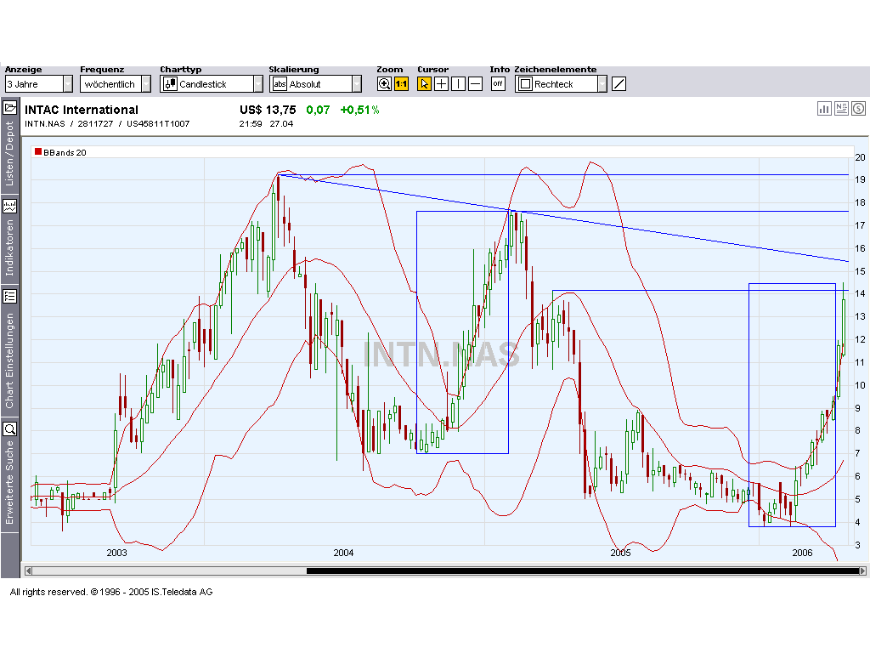Screen dimensions: 870x653
Task: Open the Zeichenelemente Rechteck dropdown
Action: click(561, 84)
